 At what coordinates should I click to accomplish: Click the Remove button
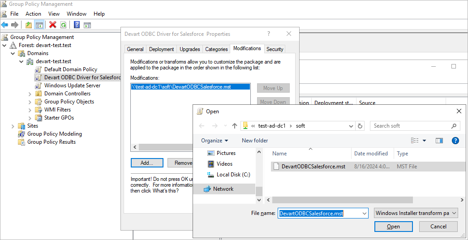[180, 163]
